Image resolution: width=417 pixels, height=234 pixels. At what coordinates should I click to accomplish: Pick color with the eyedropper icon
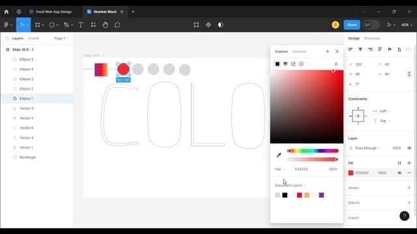[x=279, y=155]
